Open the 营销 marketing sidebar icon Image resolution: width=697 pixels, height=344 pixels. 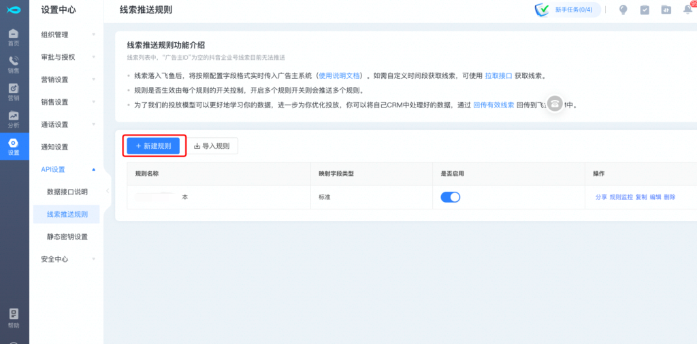[x=14, y=92]
